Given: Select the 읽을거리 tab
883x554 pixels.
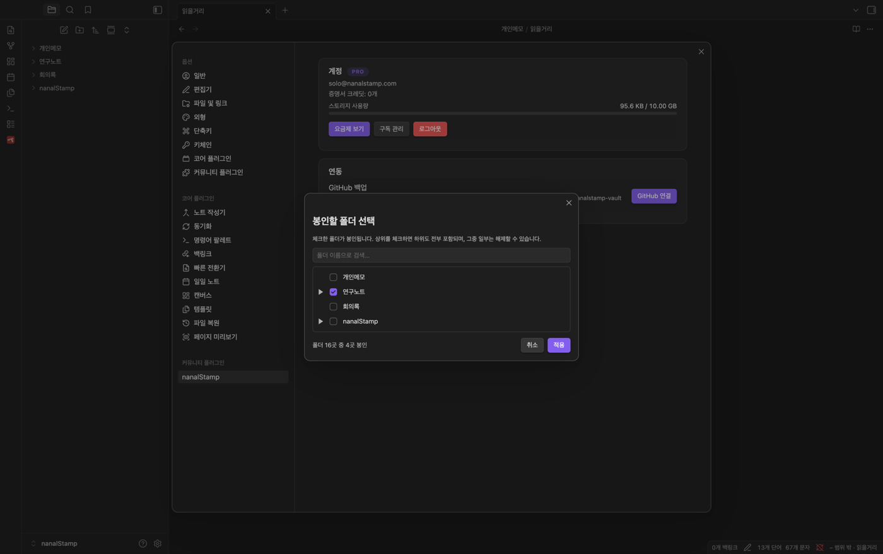Looking at the screenshot, I should pyautogui.click(x=225, y=11).
